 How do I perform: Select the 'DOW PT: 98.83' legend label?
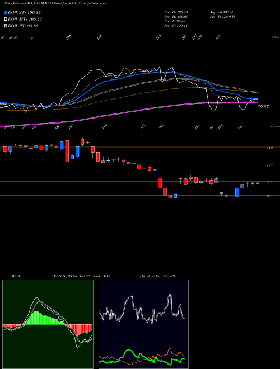23,26
